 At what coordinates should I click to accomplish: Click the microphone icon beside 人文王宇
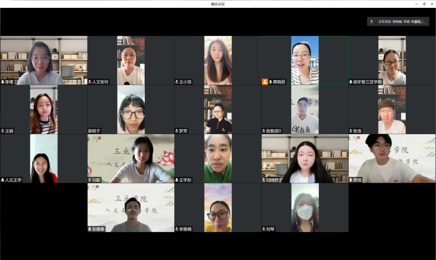tap(3, 180)
